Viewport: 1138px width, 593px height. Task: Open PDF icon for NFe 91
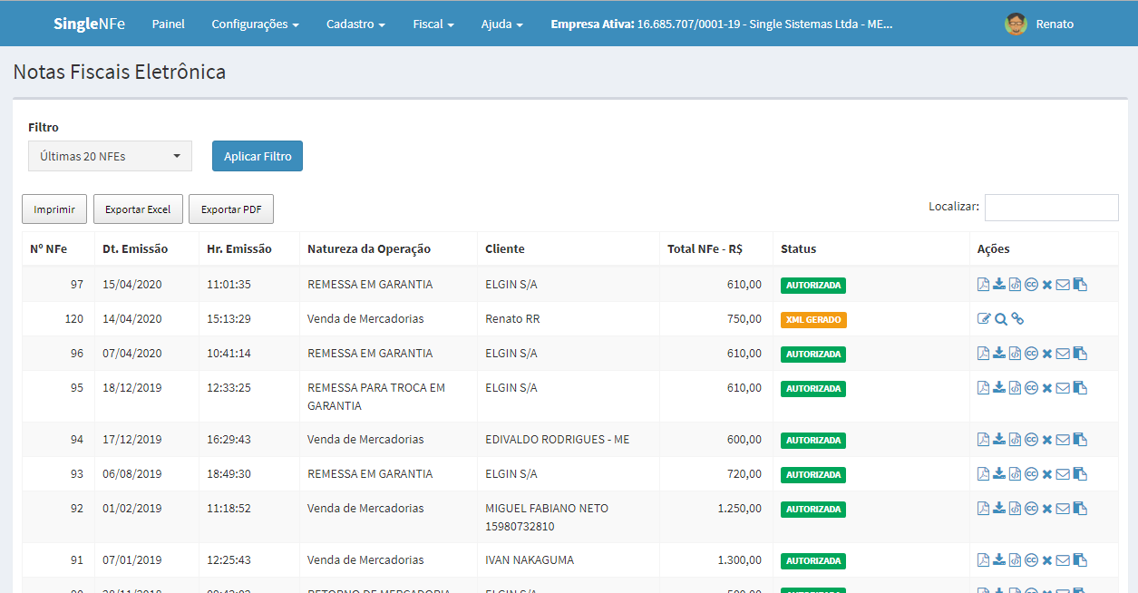pyautogui.click(x=983, y=560)
